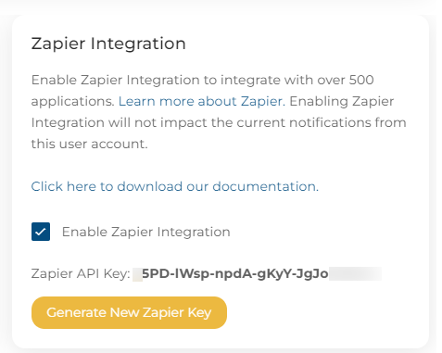Viewport: 442px width, 353px height.
Task: Click "Enabling Zapier" text after the link
Action: (342, 101)
